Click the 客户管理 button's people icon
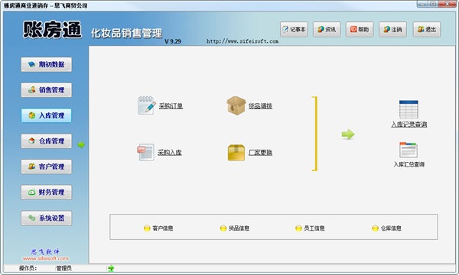459x275 pixels. (32, 167)
